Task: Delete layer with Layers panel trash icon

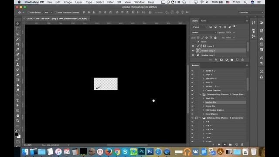Action: [242, 60]
